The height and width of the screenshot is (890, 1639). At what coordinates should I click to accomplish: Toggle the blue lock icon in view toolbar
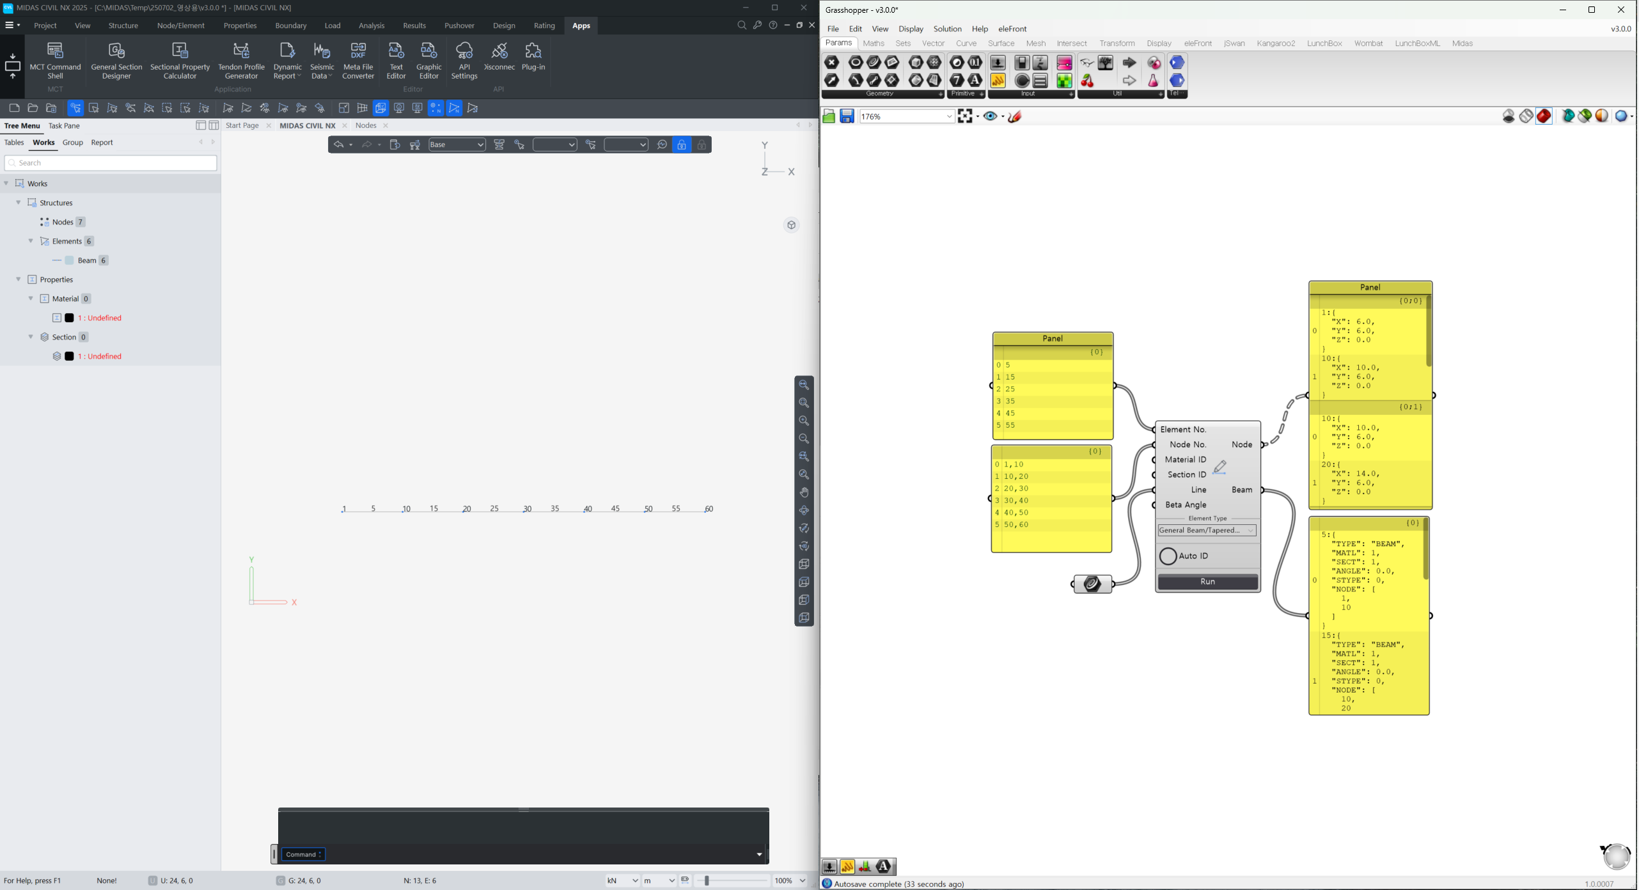(x=682, y=145)
